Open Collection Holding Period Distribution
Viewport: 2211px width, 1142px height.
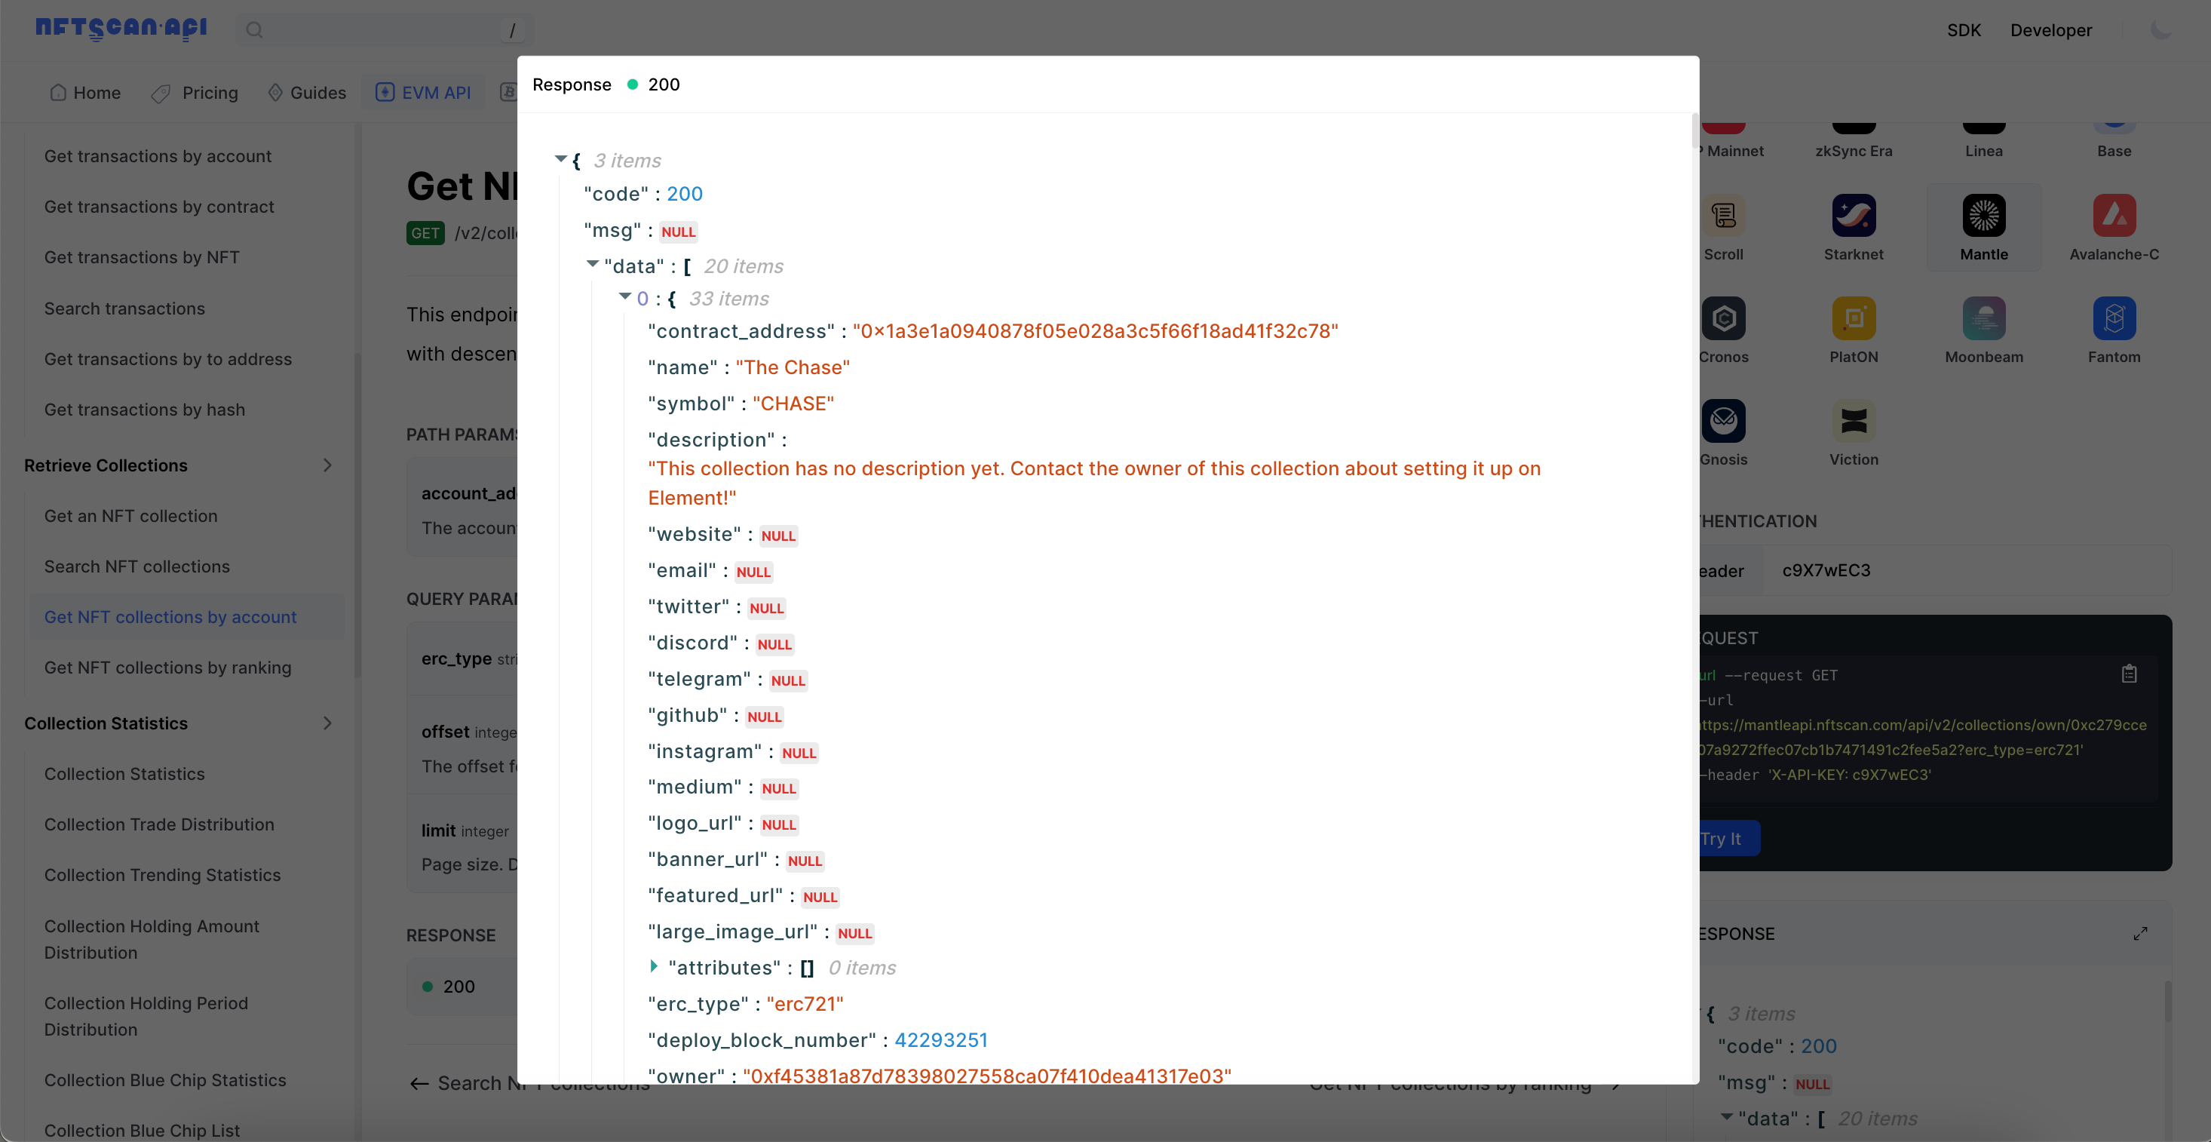point(146,1017)
